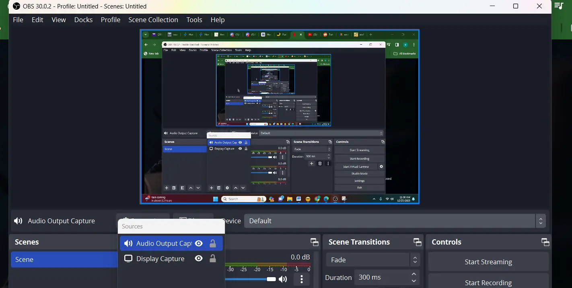Pop out the Scene Transitions dock
572x288 pixels.
(x=417, y=242)
